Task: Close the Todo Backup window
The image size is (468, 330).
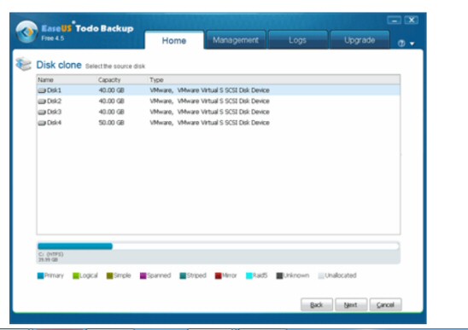Action: point(412,20)
